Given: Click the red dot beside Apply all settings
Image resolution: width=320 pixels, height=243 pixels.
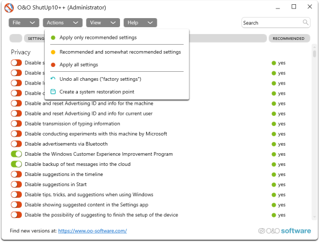Looking at the screenshot, I should (x=53, y=65).
